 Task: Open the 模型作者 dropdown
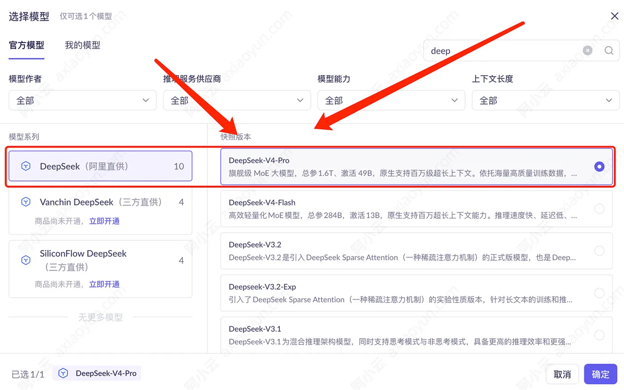[x=82, y=100]
